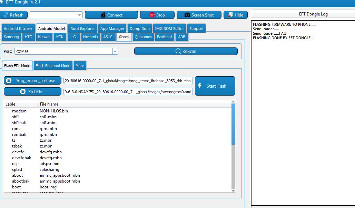Select the sbl1bak partition row
355x208 pixels.
tap(118, 123)
